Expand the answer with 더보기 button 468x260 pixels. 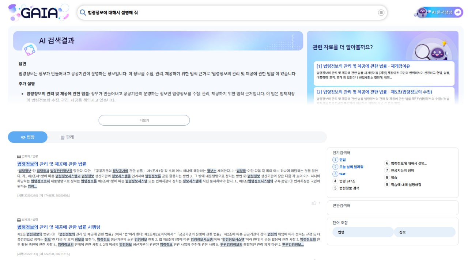tap(144, 120)
